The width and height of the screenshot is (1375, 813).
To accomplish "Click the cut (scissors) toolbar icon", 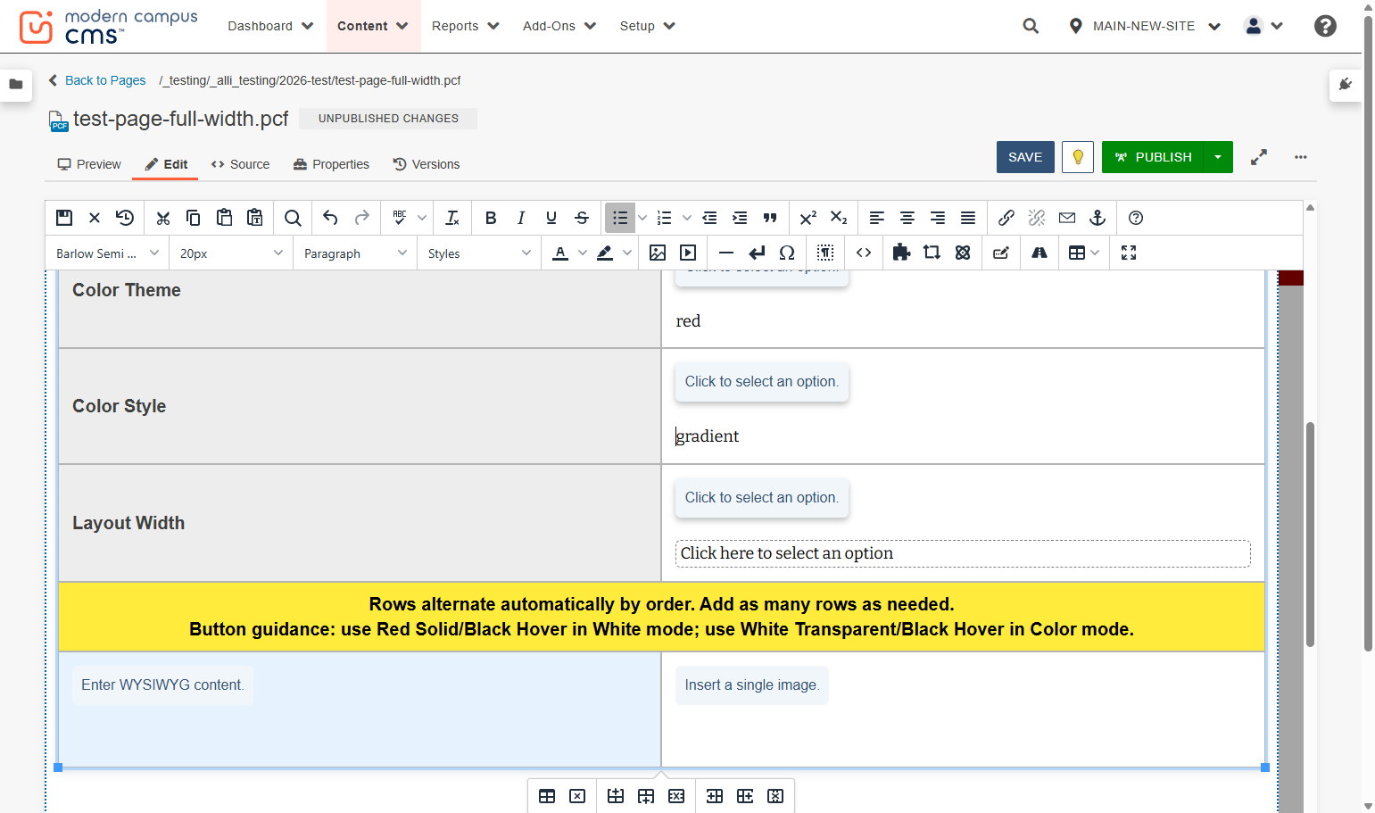I will coord(162,218).
